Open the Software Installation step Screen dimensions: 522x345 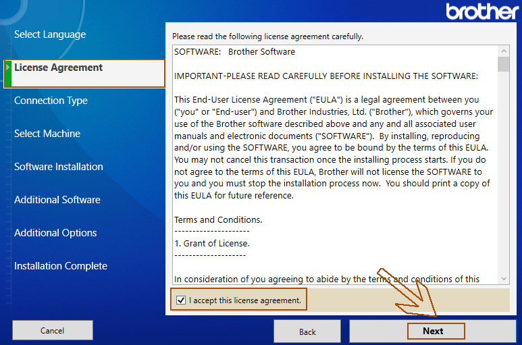click(59, 166)
